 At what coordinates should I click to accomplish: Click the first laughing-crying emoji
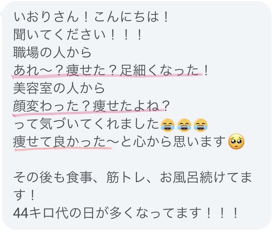[x=168, y=125]
